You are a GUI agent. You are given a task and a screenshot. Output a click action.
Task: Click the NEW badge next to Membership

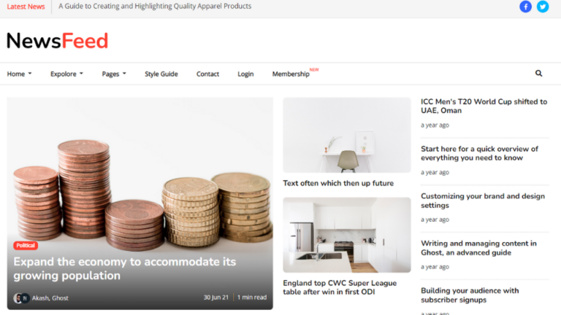coord(314,70)
